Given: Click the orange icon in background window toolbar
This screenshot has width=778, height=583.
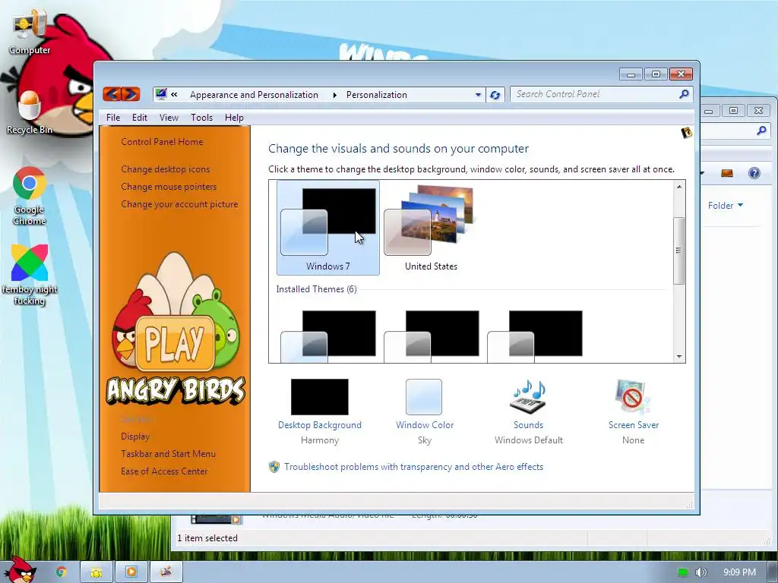Looking at the screenshot, I should [x=727, y=173].
